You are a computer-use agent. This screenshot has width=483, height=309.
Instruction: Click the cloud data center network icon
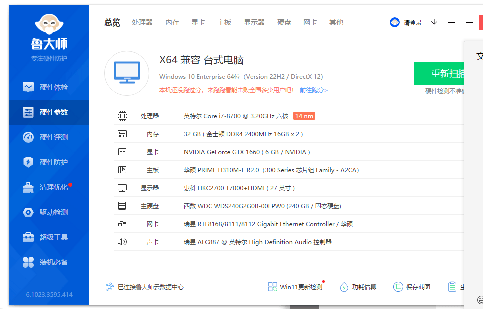tap(109, 287)
